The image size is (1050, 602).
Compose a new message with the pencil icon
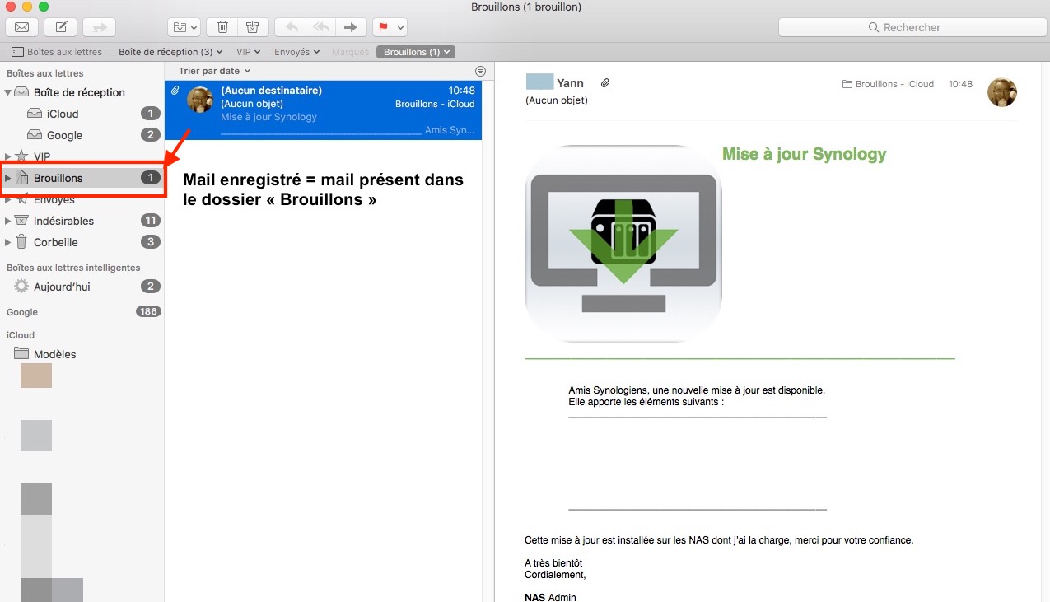(61, 27)
